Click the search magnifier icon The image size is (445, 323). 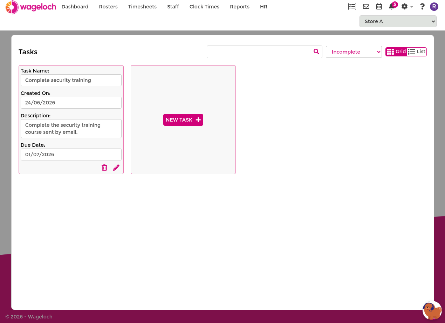316,51
